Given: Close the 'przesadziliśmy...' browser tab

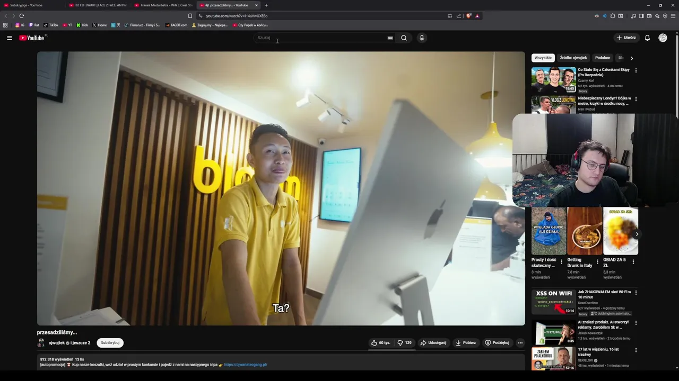Looking at the screenshot, I should [256, 5].
